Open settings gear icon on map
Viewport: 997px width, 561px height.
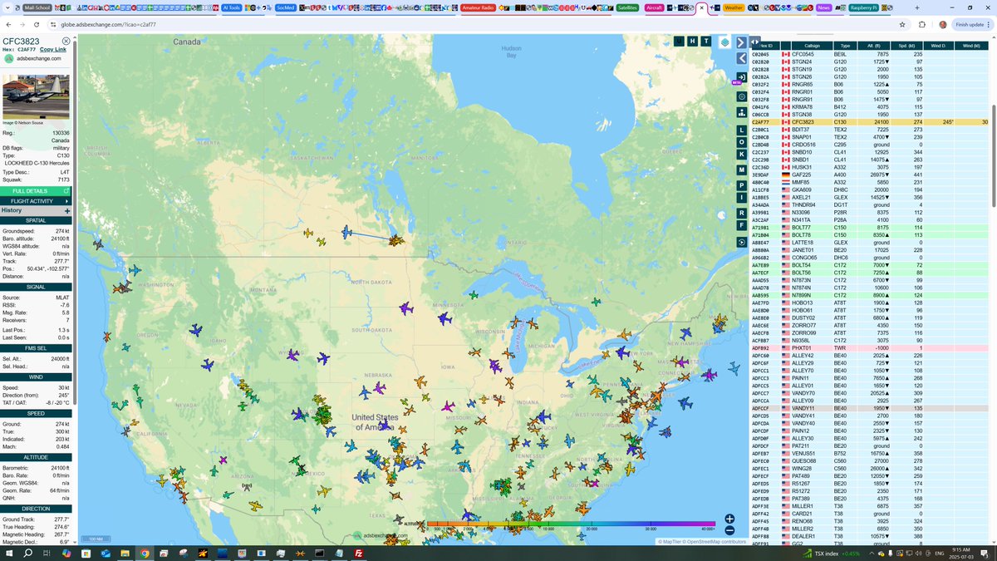pos(742,96)
